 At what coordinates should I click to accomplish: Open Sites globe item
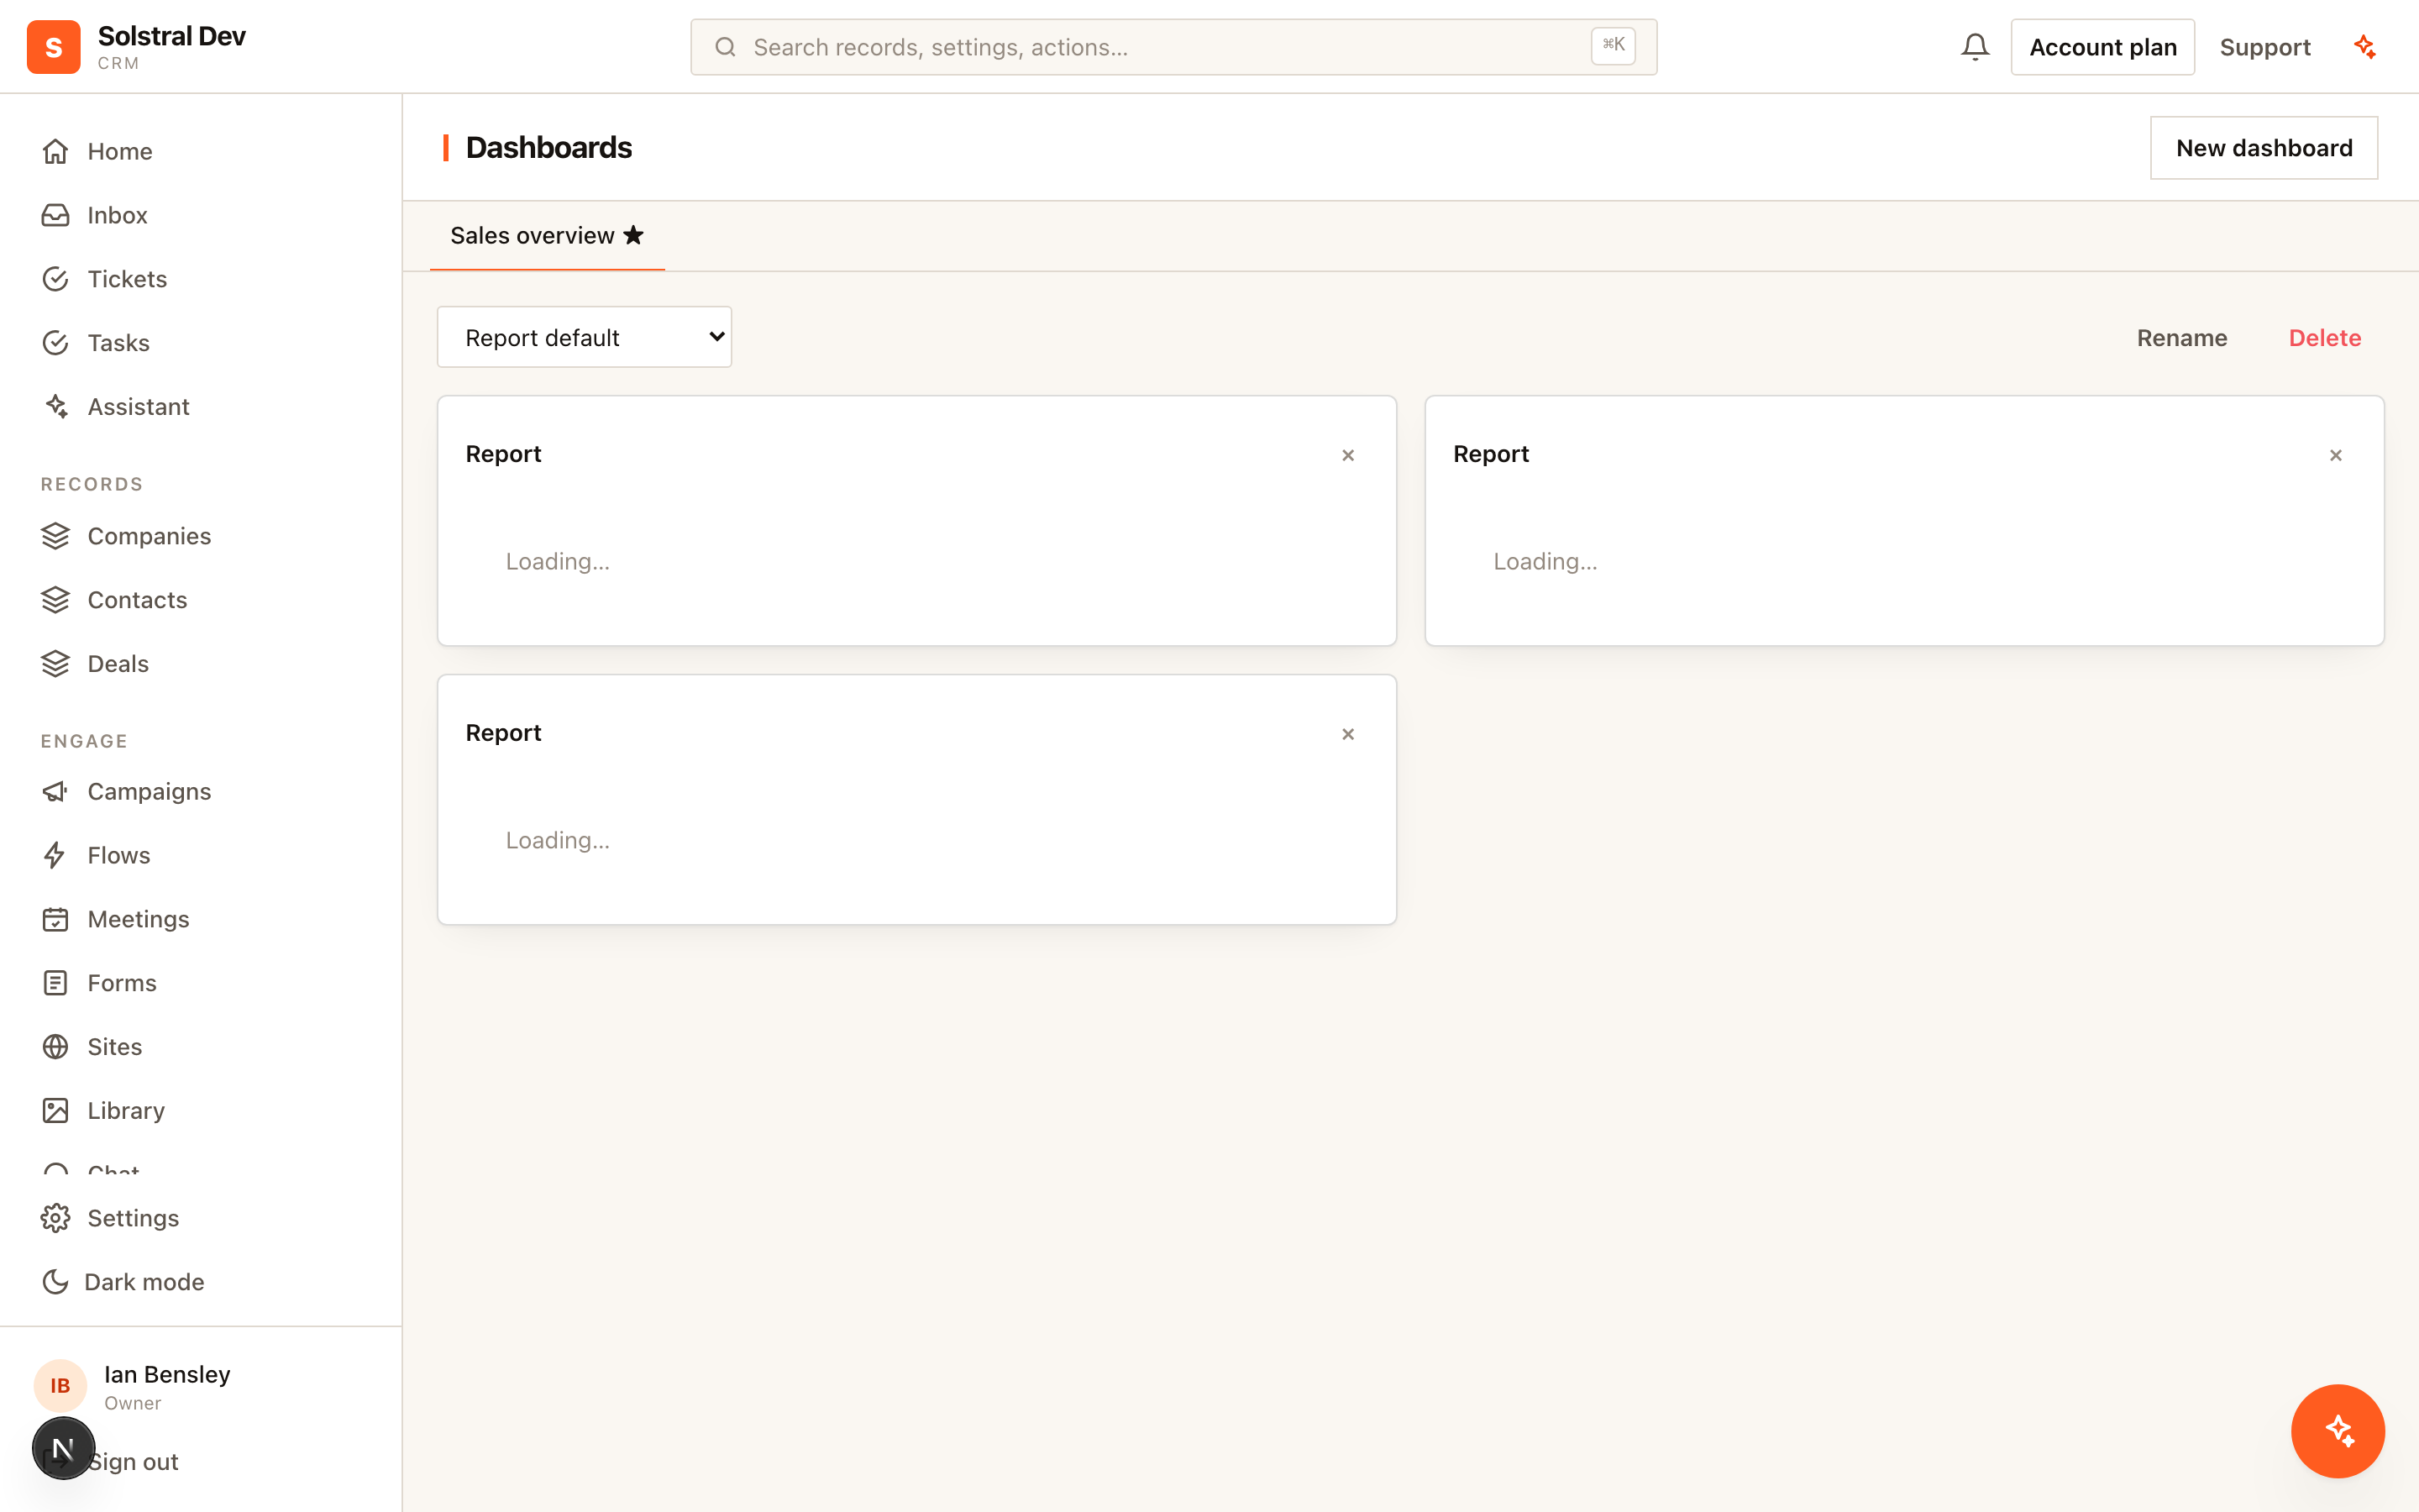coord(200,1047)
